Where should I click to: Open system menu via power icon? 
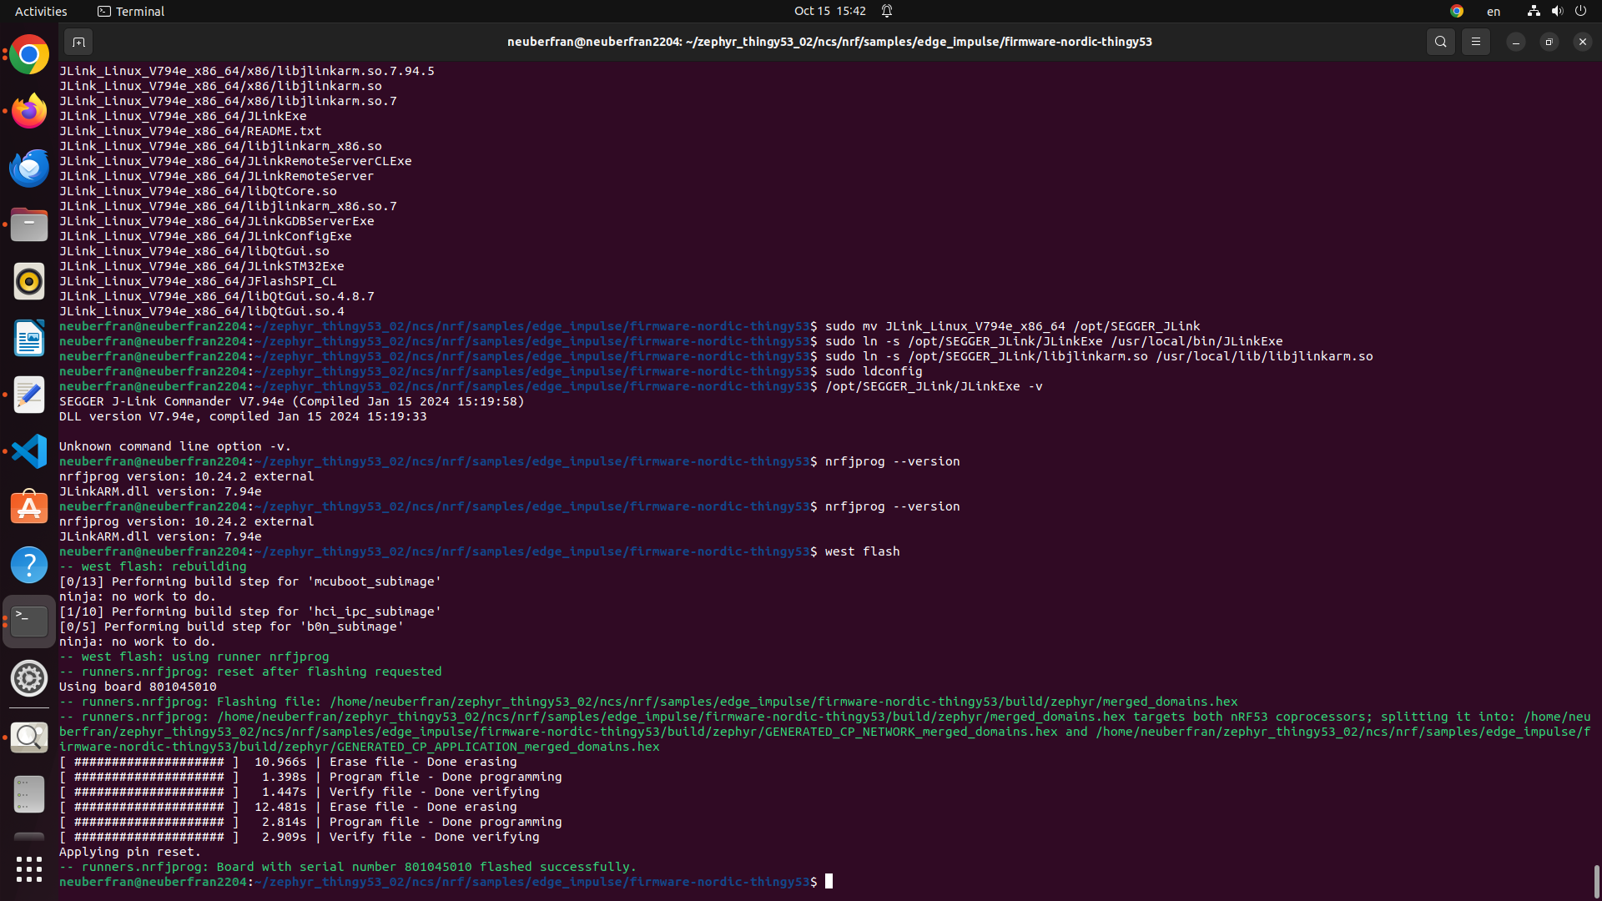click(1580, 11)
